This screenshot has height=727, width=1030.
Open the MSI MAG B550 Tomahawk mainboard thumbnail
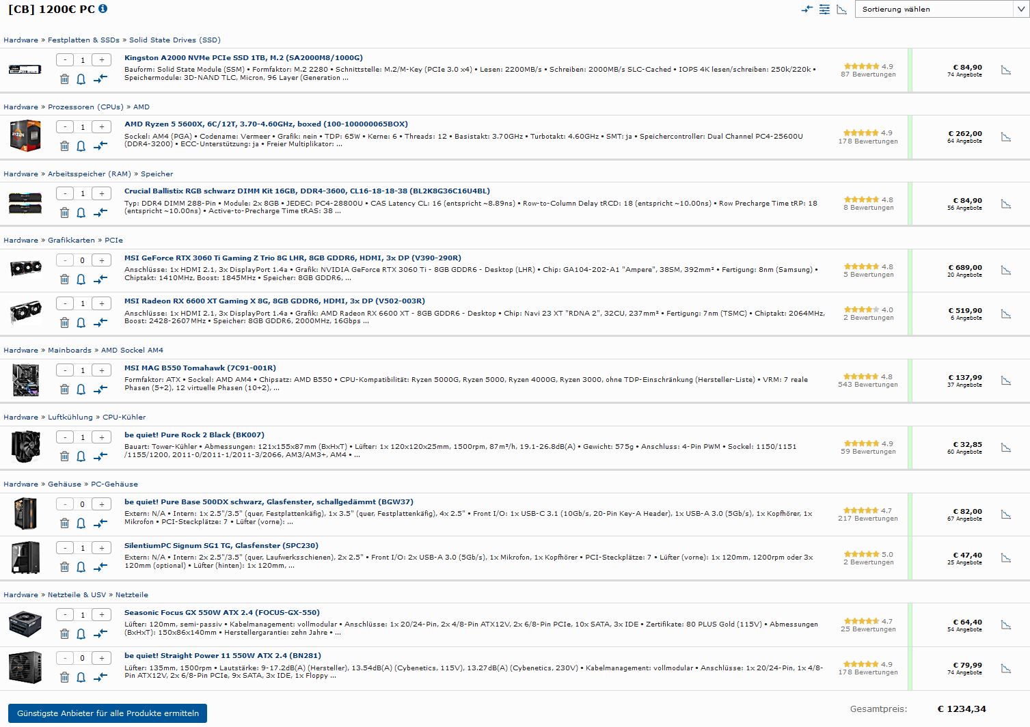[x=26, y=380]
